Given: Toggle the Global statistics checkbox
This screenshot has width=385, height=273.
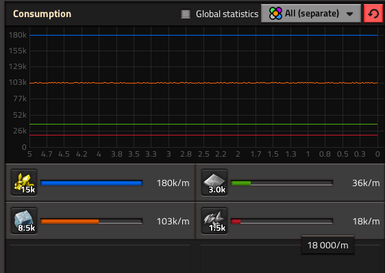Looking at the screenshot, I should point(186,14).
